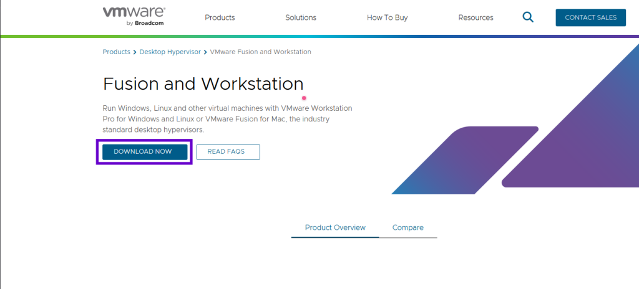Follow the Desktop Hypervisor breadcrumb link

(170, 52)
